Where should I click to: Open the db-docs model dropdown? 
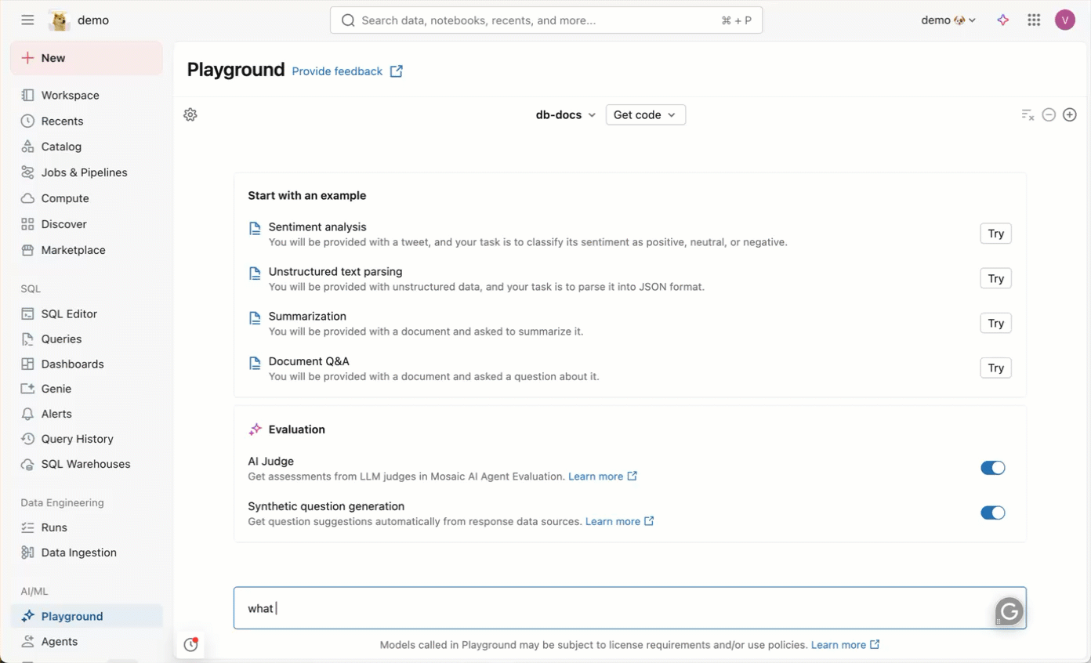coord(565,114)
